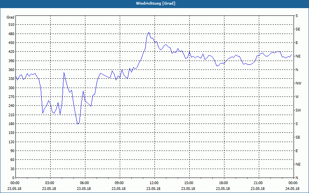Select the 'Grad' y-axis unit label

[10, 17]
